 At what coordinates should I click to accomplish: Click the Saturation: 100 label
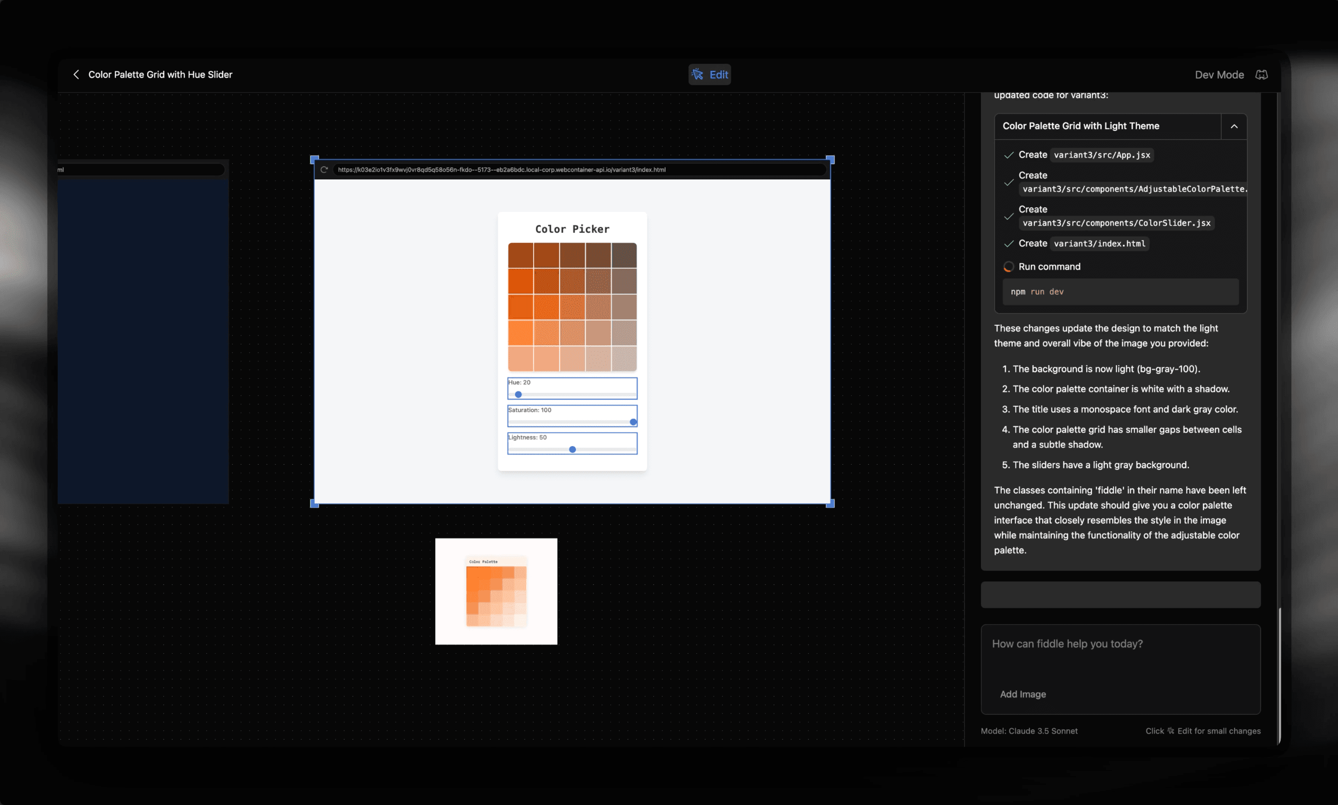point(530,410)
